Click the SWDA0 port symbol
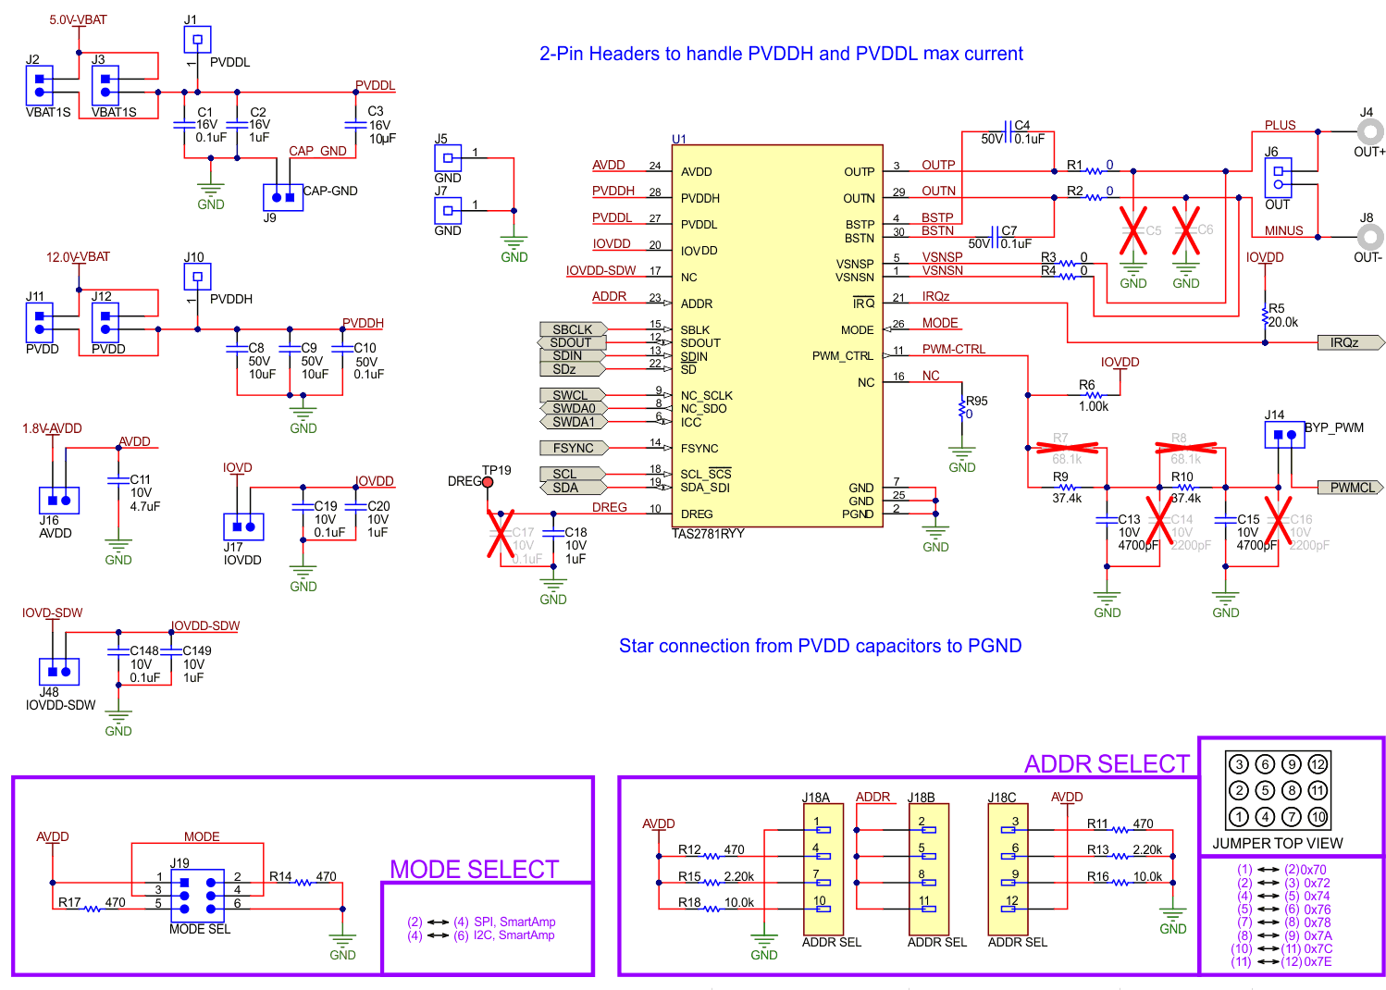 (x=574, y=408)
